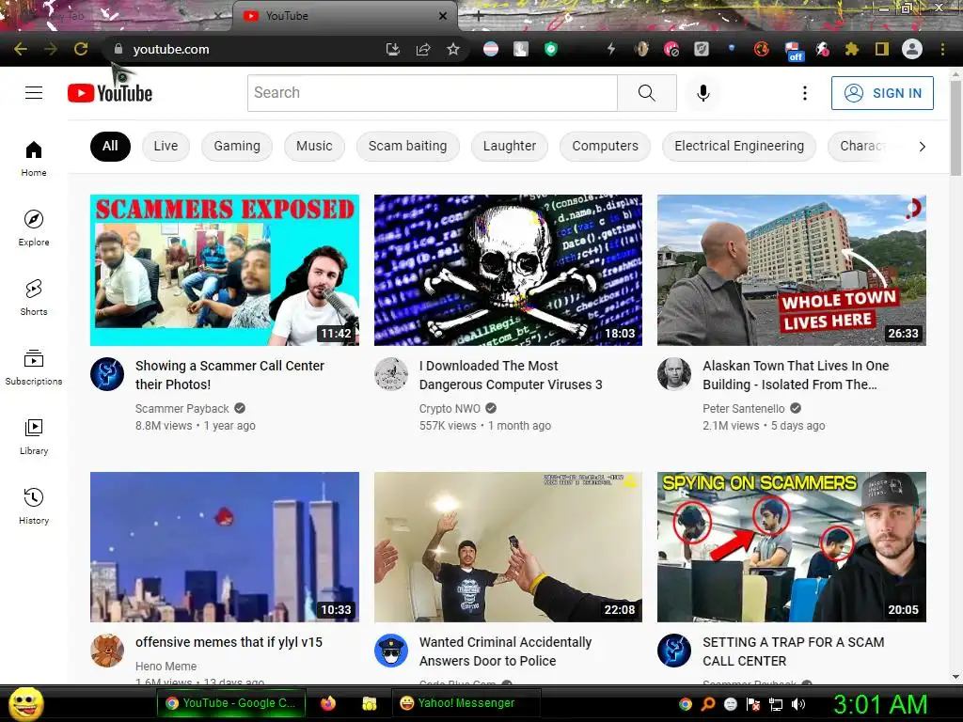The height and width of the screenshot is (722, 963).
Task: Open the police bodycam video thumbnail
Action: (x=508, y=547)
